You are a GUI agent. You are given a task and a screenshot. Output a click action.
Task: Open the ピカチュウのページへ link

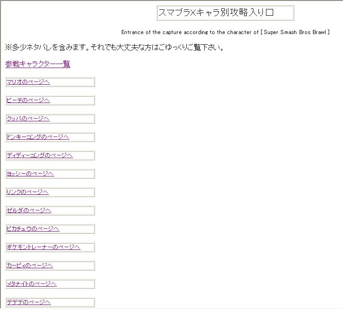33,229
